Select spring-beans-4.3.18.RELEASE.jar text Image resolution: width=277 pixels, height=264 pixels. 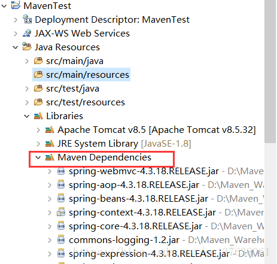point(138,199)
